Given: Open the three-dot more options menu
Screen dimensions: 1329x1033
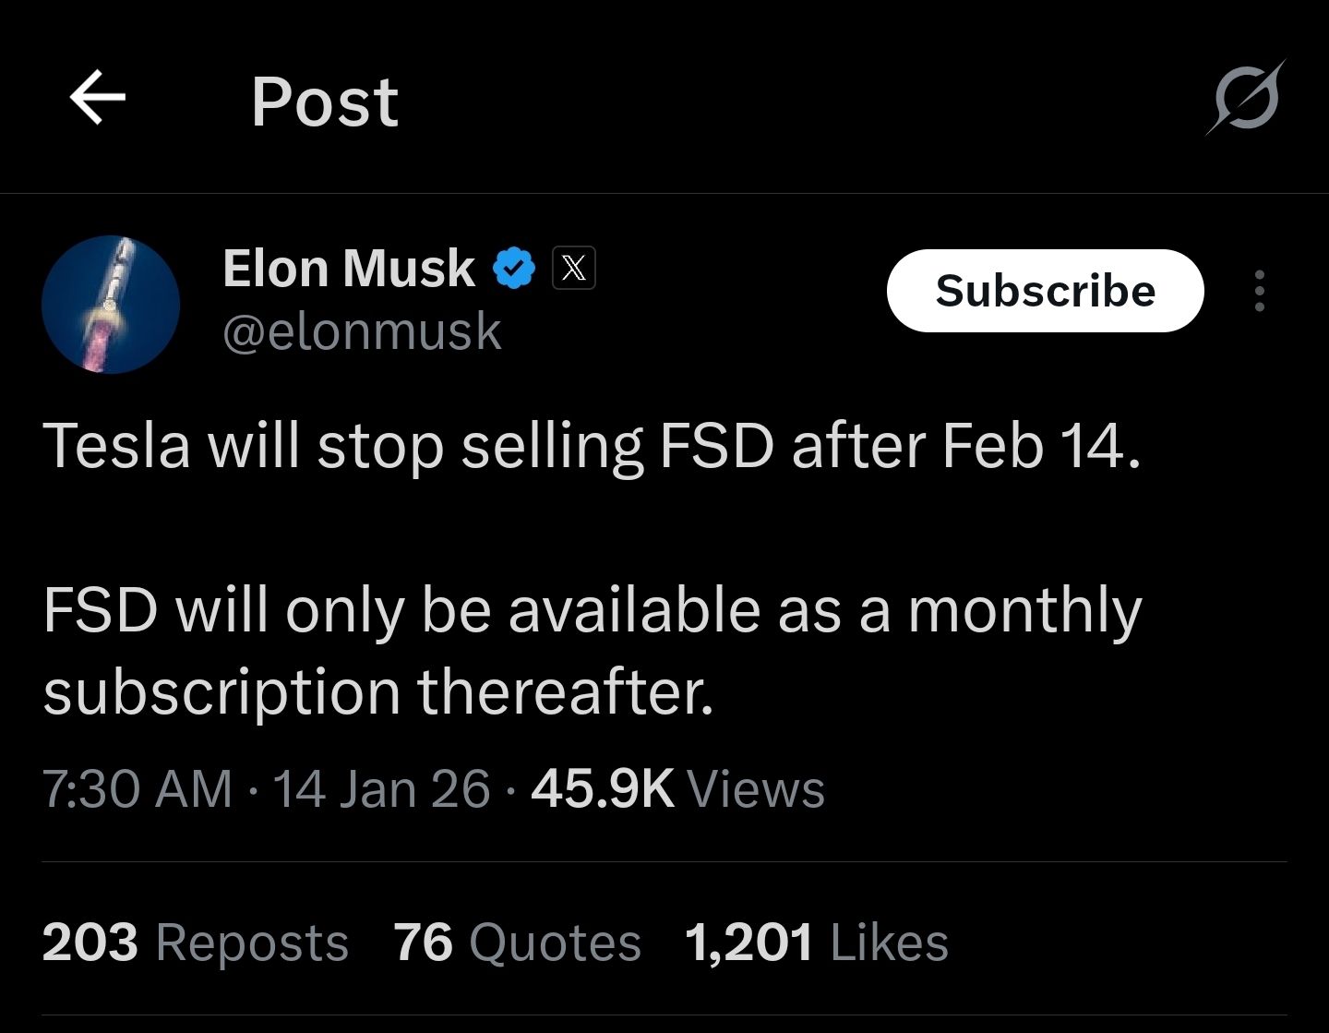Looking at the screenshot, I should [1259, 291].
